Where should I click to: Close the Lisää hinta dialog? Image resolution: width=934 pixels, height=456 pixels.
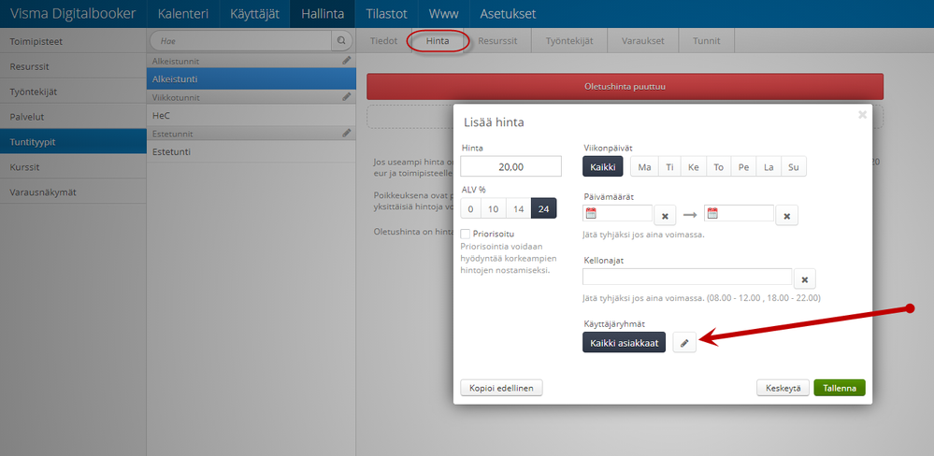pyautogui.click(x=862, y=116)
